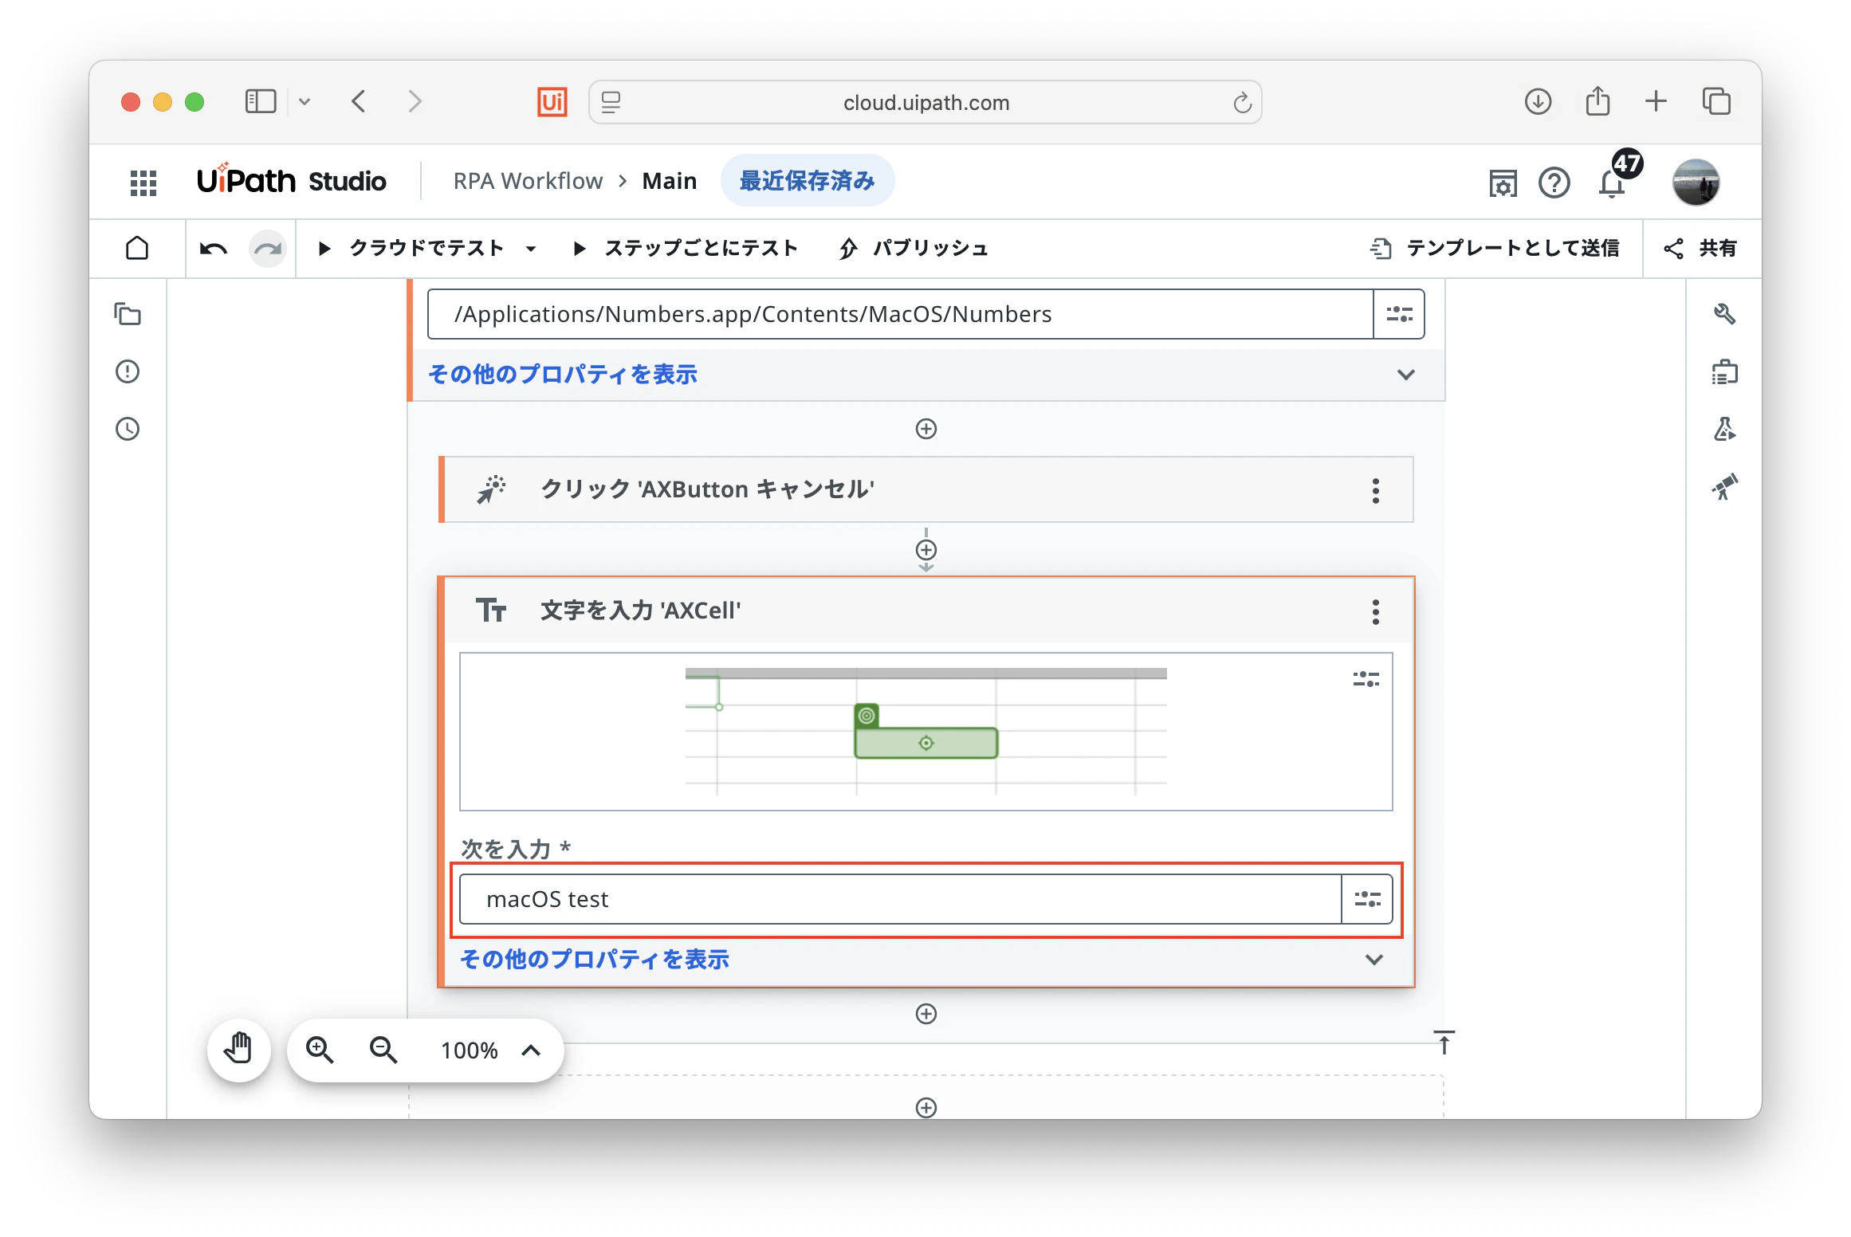Redo the last undone change
This screenshot has height=1237, width=1851.
click(x=268, y=249)
